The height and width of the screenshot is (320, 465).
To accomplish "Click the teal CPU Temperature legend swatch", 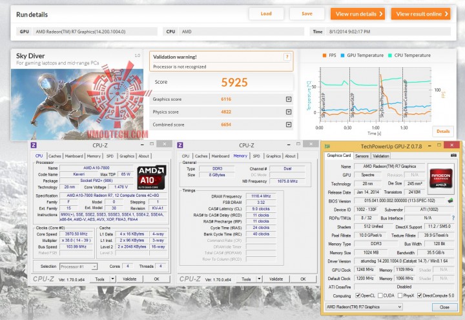I will click(390, 55).
